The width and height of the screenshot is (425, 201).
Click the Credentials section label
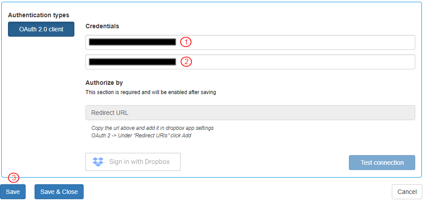point(102,26)
